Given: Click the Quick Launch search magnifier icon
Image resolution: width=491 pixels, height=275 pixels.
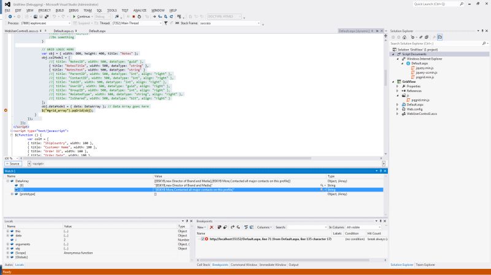Looking at the screenshot, I should [x=462, y=4].
